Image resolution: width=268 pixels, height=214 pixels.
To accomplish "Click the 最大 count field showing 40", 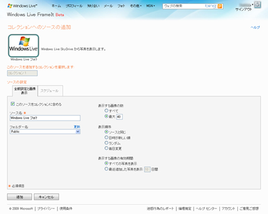I will click(x=119, y=117).
